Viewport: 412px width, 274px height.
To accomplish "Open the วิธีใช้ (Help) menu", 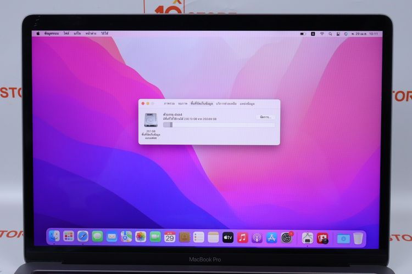I will (104, 33).
